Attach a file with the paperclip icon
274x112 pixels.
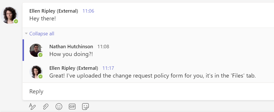(46, 107)
